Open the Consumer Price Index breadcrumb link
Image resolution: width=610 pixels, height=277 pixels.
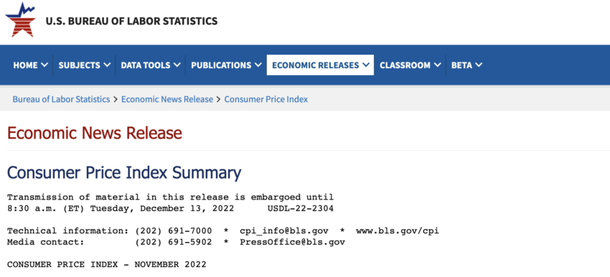[266, 99]
